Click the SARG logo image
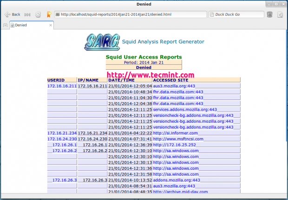 coord(102,42)
